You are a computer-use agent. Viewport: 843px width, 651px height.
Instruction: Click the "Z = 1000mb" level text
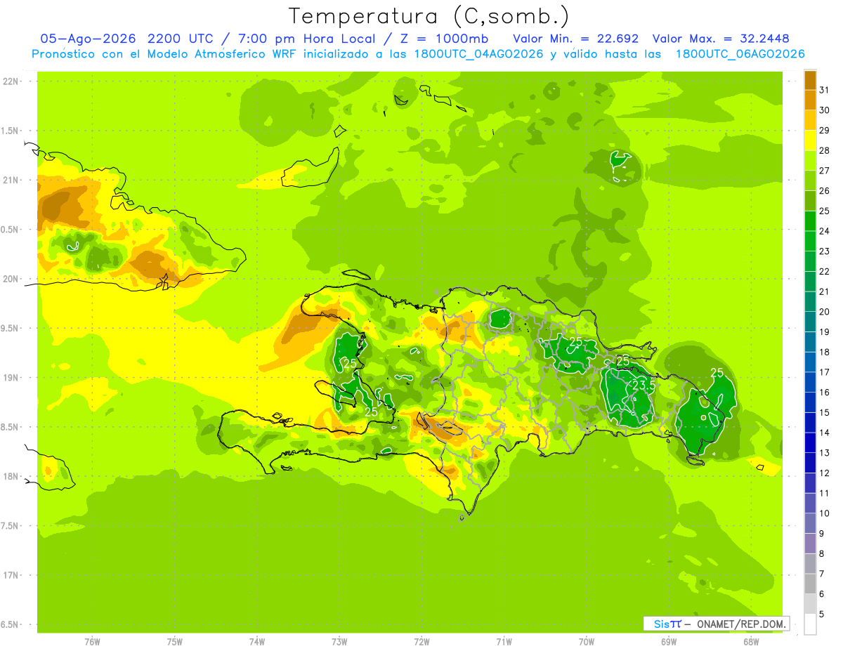(444, 39)
